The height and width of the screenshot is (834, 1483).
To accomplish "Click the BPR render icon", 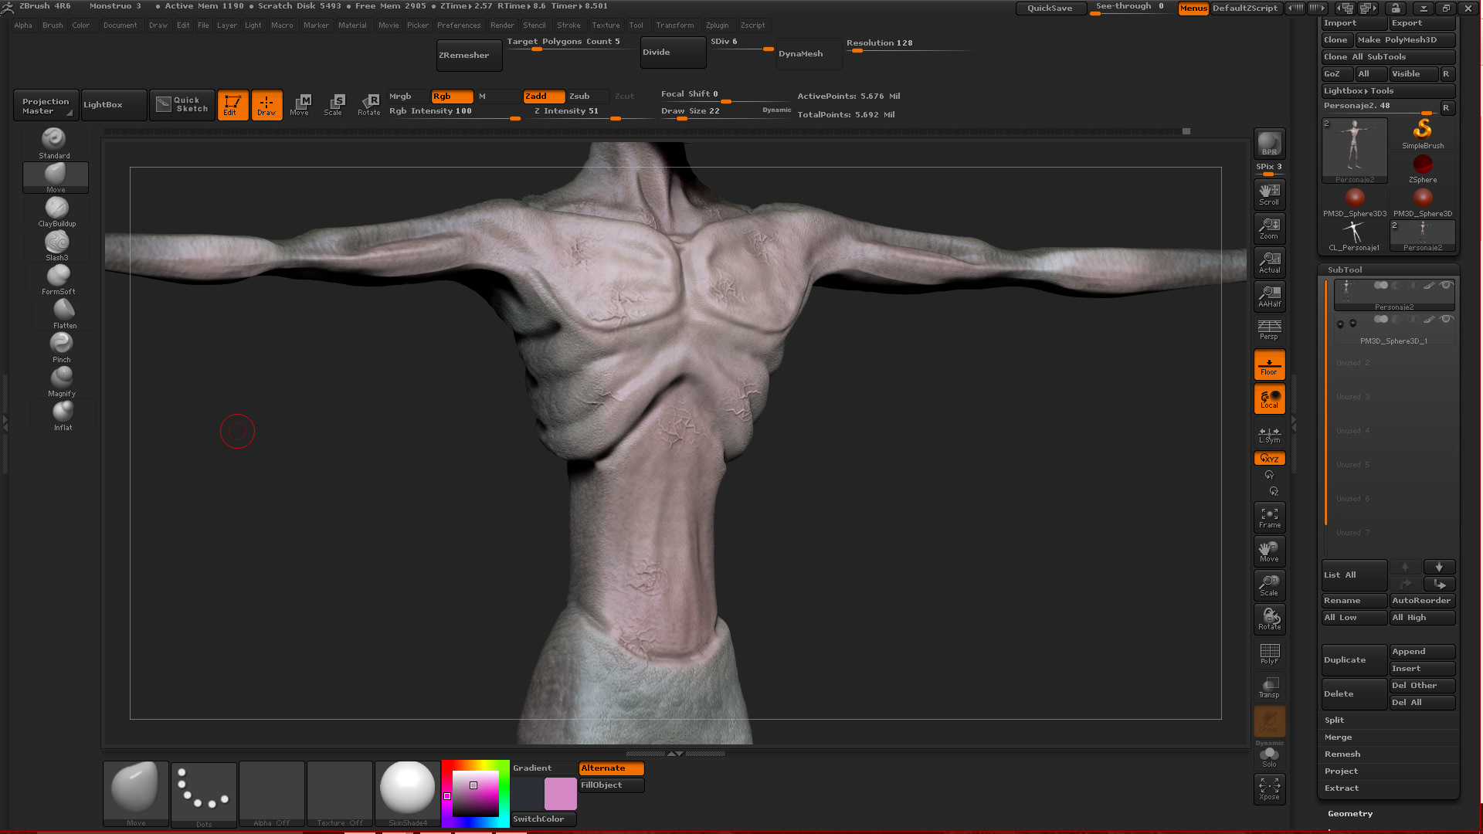I will click(x=1269, y=144).
